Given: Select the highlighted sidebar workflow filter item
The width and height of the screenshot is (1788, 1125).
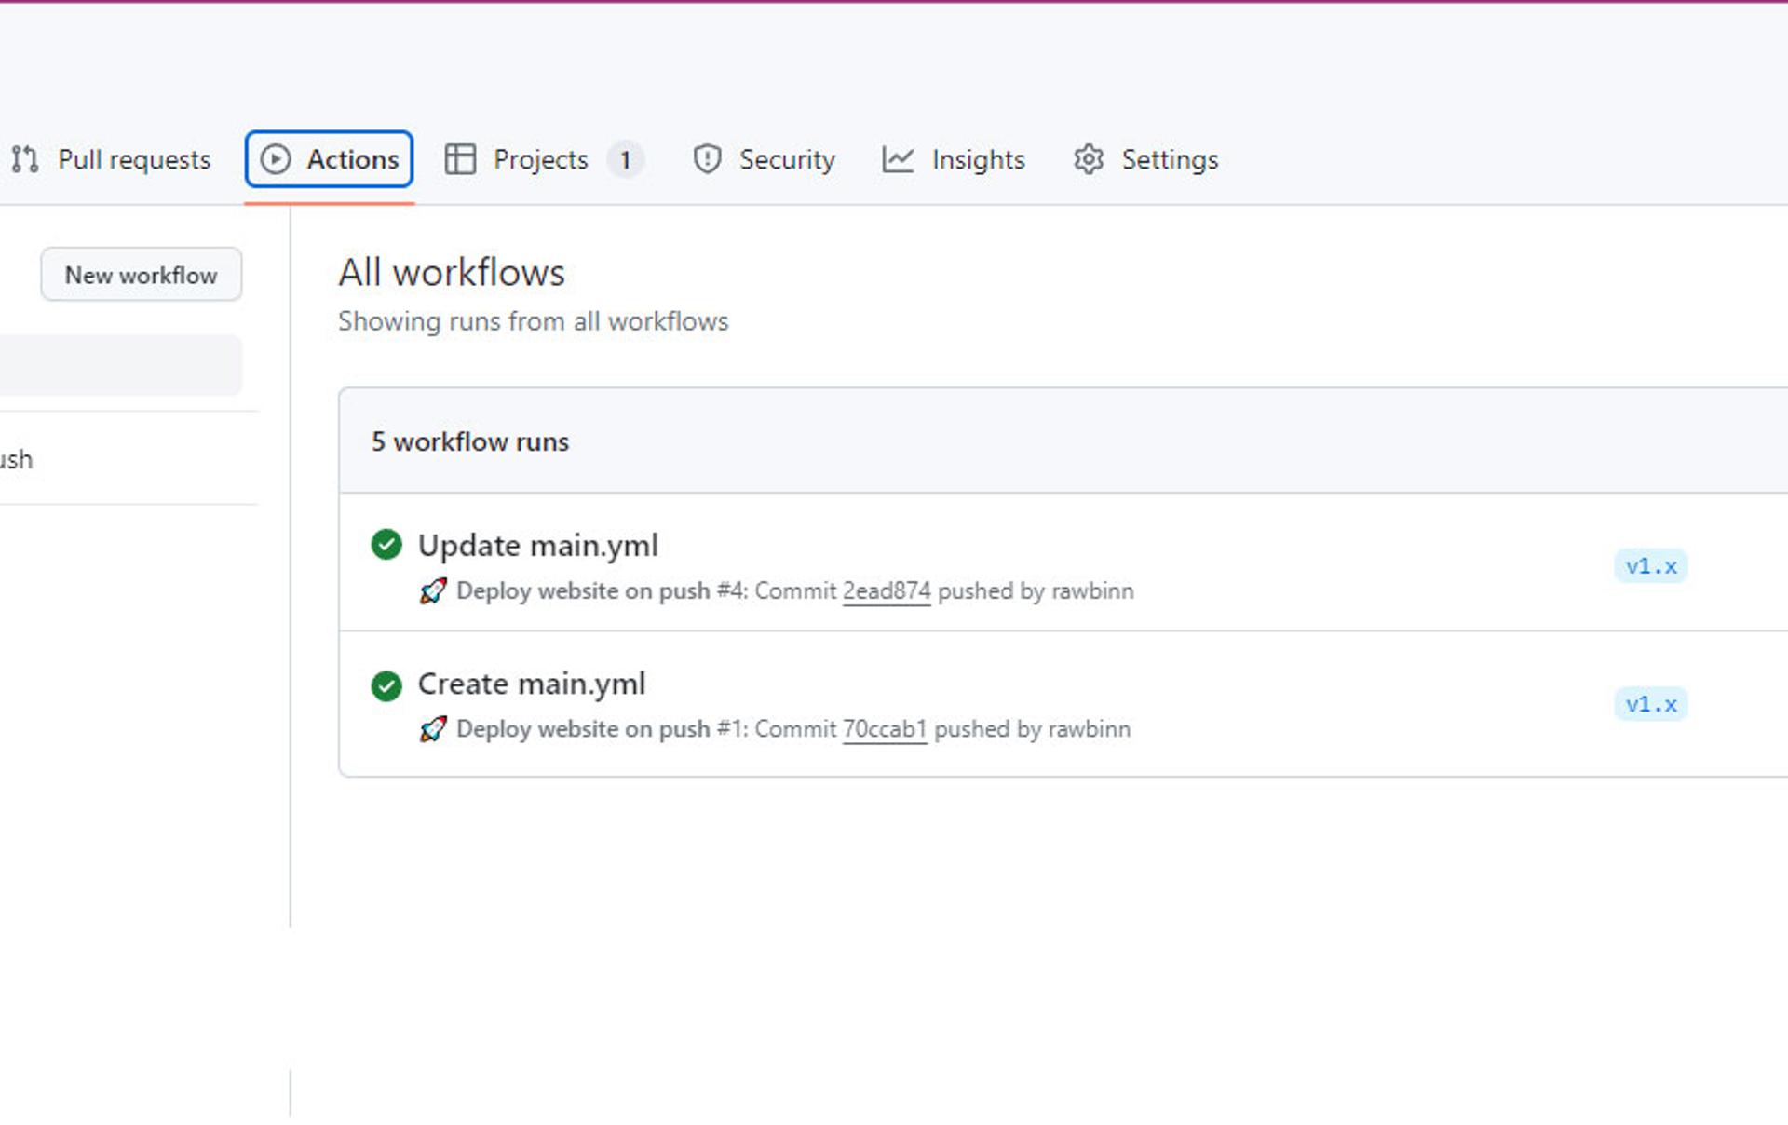Looking at the screenshot, I should point(121,365).
